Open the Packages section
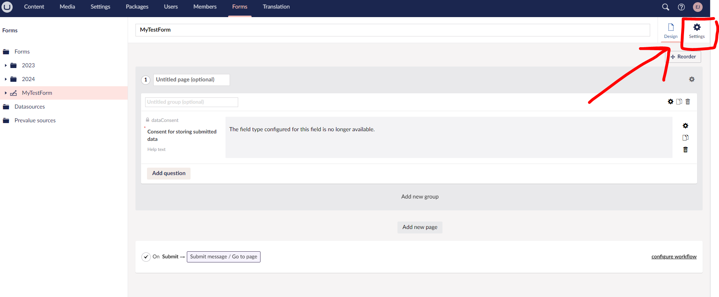 pyautogui.click(x=137, y=7)
